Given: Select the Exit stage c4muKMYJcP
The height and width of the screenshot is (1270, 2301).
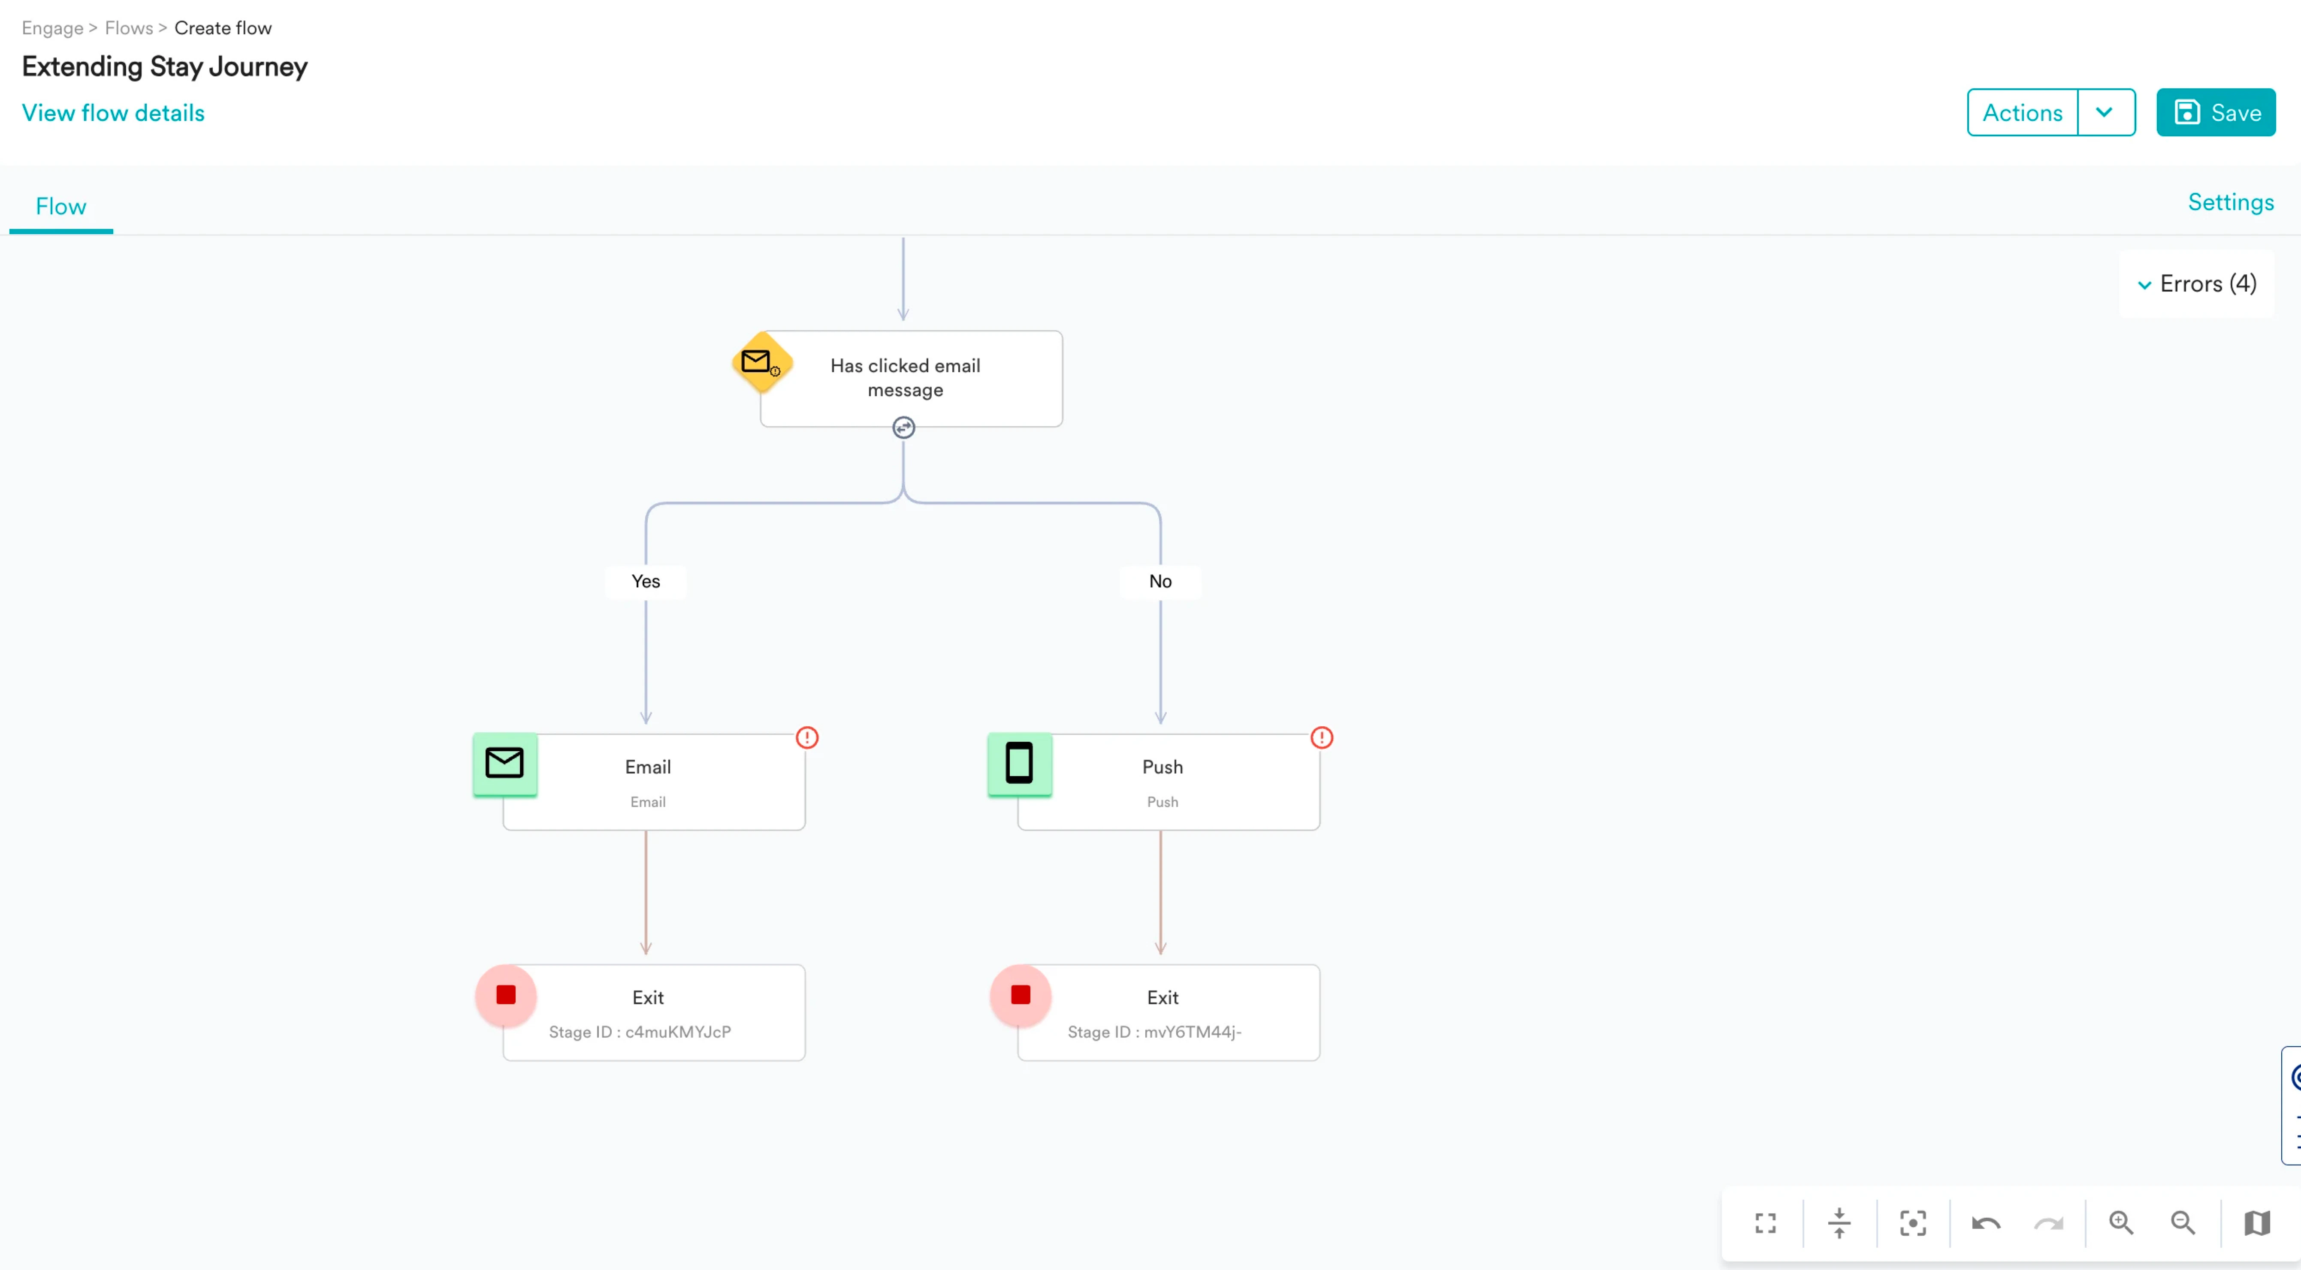Looking at the screenshot, I should pyautogui.click(x=653, y=1012).
